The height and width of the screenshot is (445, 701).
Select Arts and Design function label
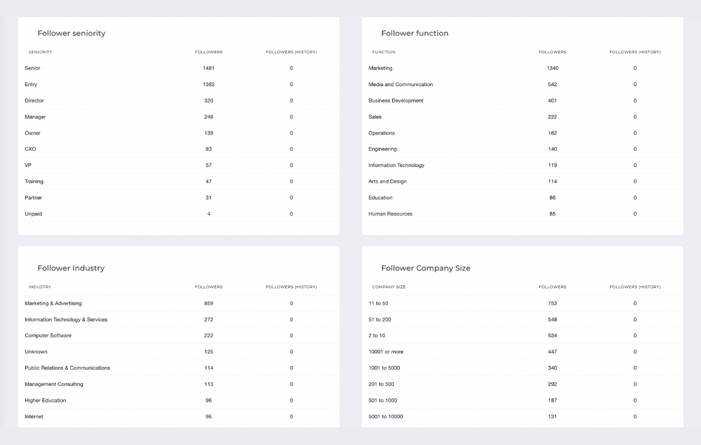tap(387, 181)
